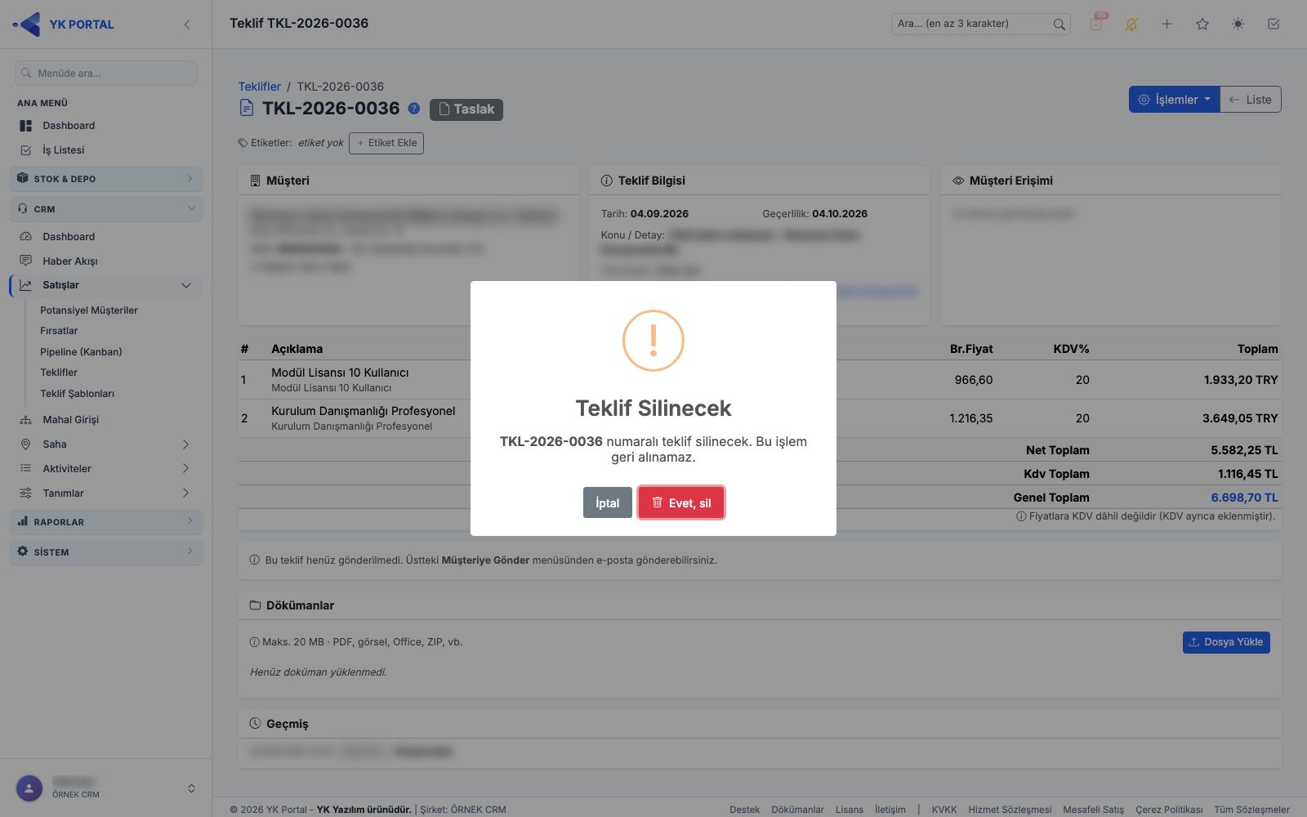Go back via the Liste button
The height and width of the screenshot is (817, 1307).
(1251, 100)
